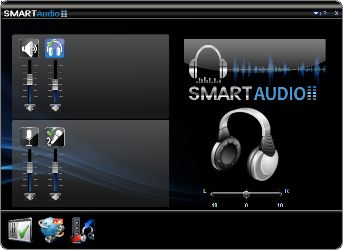
Task: Select the internal microphone input icon
Action: coord(29,137)
